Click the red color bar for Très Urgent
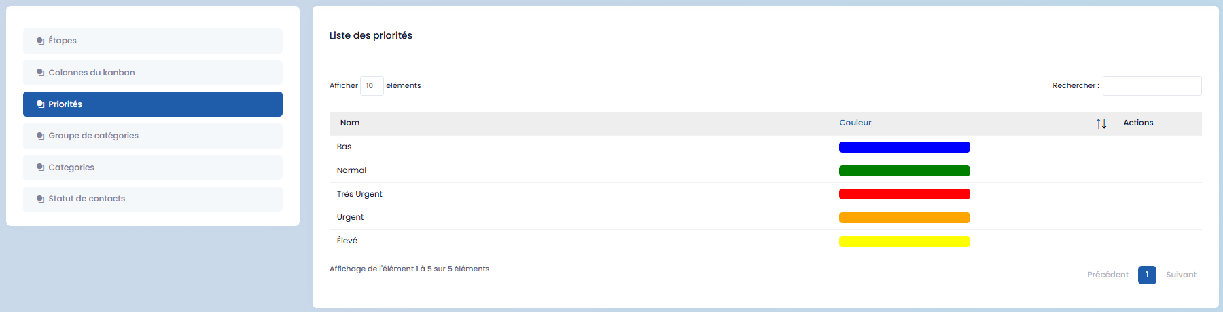Image resolution: width=1223 pixels, height=312 pixels. tap(904, 194)
